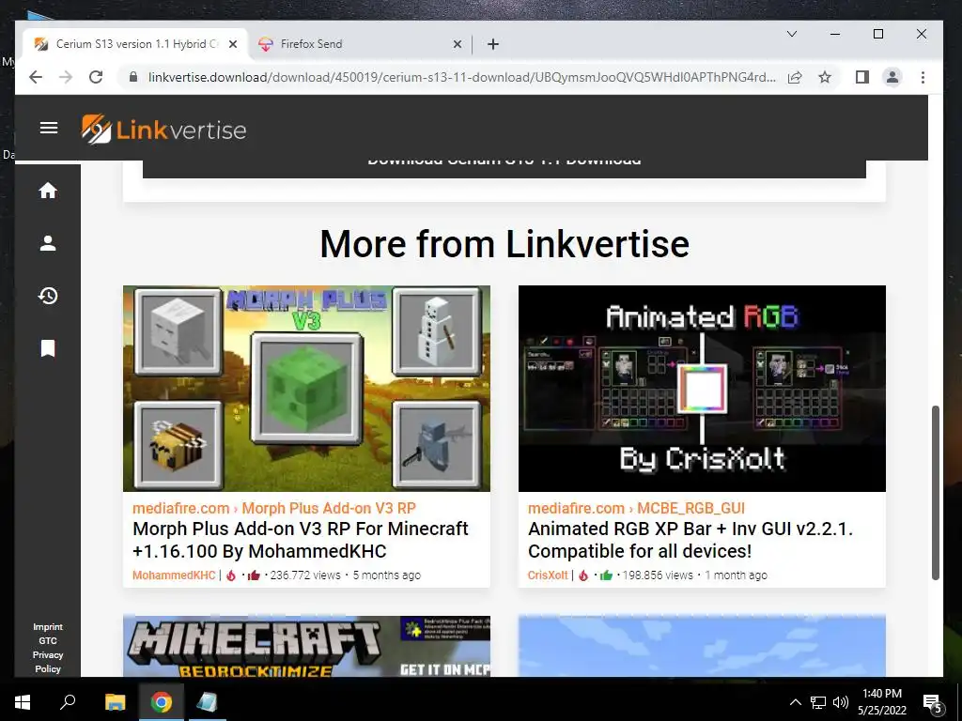Bookmark this tab with the star icon
This screenshot has width=962, height=721.
click(x=825, y=77)
